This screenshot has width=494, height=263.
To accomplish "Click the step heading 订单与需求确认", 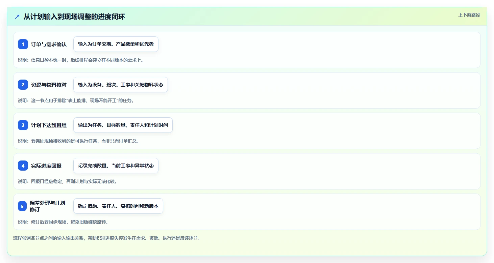I will pos(49,44).
